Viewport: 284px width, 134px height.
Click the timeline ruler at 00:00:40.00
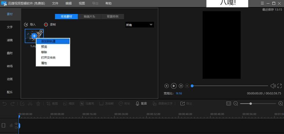[x=185, y=114]
